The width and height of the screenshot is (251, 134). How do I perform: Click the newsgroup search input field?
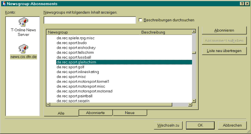(90, 20)
